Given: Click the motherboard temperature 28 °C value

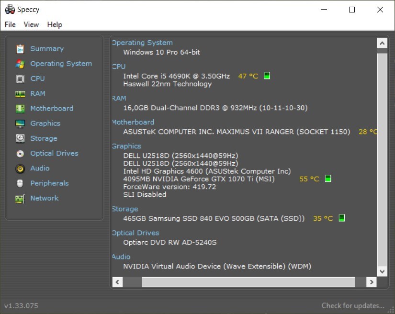Looking at the screenshot, I should click(368, 132).
